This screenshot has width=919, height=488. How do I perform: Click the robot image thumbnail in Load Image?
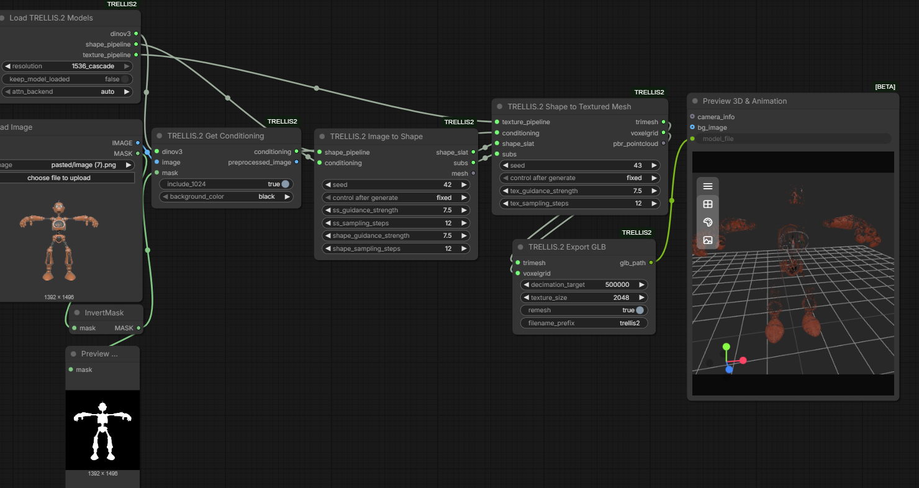59,240
